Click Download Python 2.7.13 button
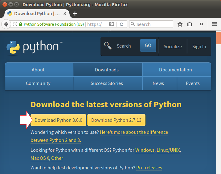 [x=116, y=120]
